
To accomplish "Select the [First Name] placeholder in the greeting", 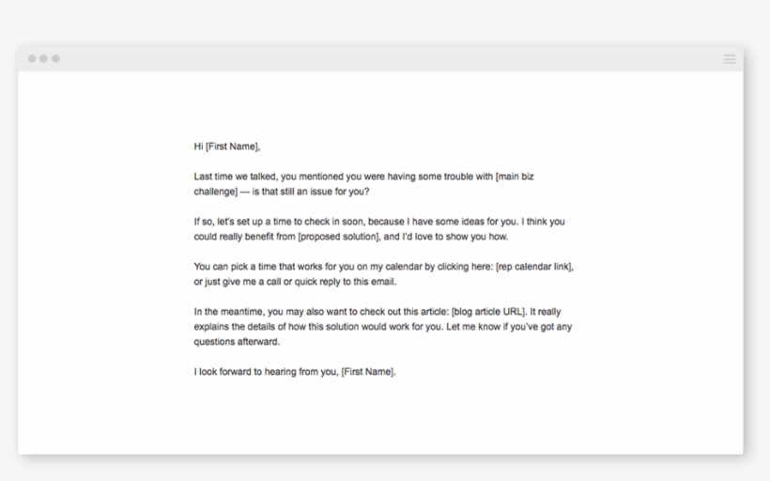I will pyautogui.click(x=232, y=147).
